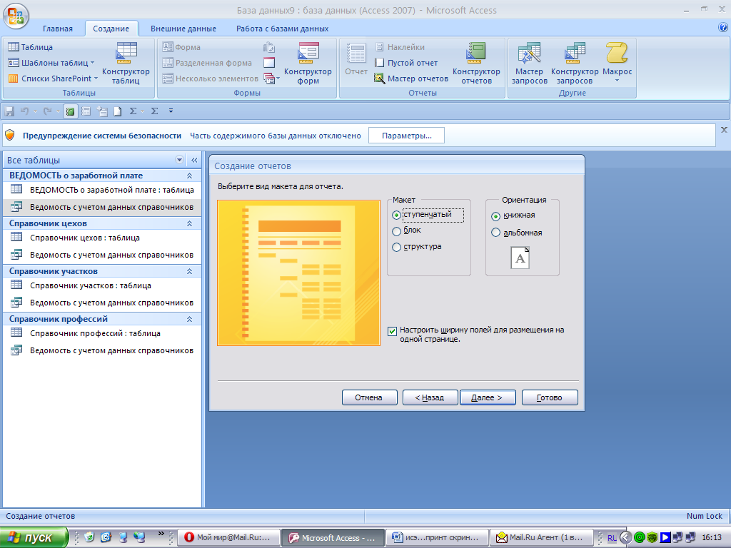Toggle Настроить ширину полей checkbox

tap(393, 331)
